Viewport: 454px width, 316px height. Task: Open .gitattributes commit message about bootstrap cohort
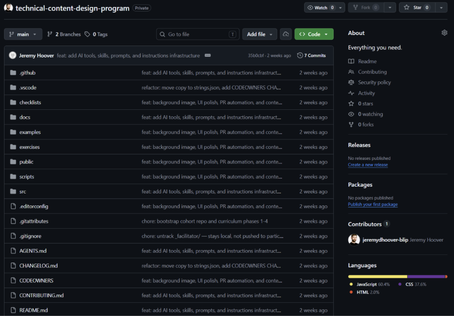[x=204, y=221]
